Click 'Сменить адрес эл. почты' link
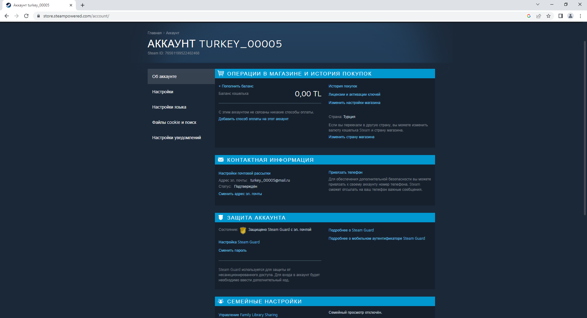587x318 pixels. (x=240, y=194)
